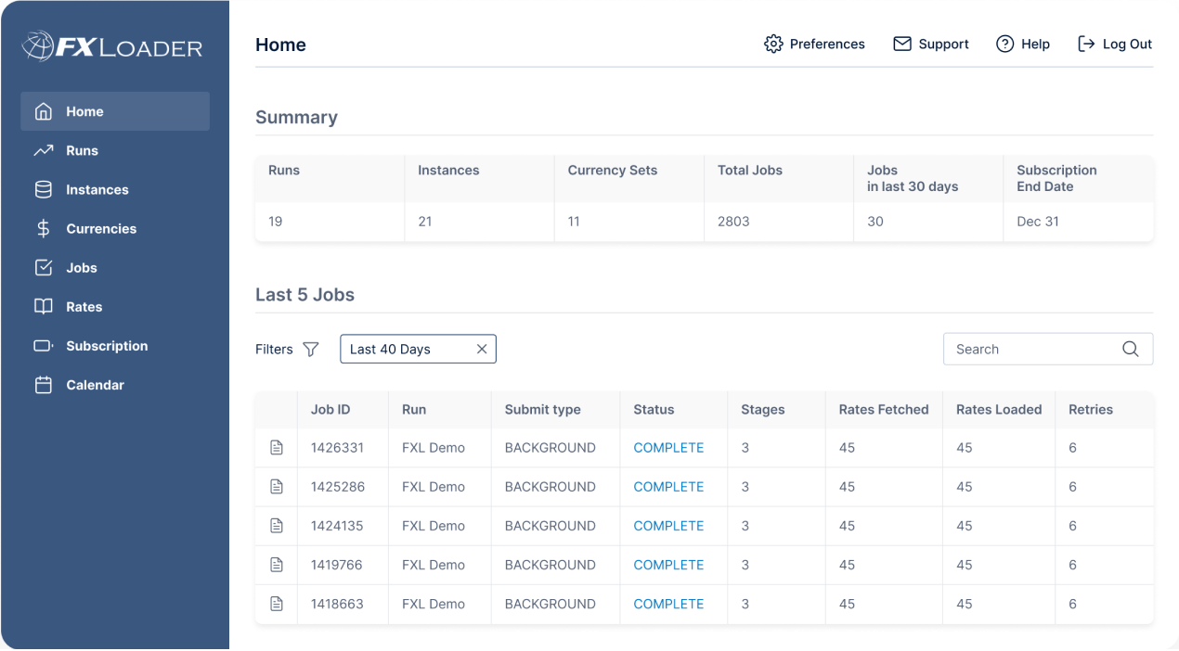This screenshot has height=651, width=1179.
Task: Click the Currencies dollar icon
Action: [43, 228]
